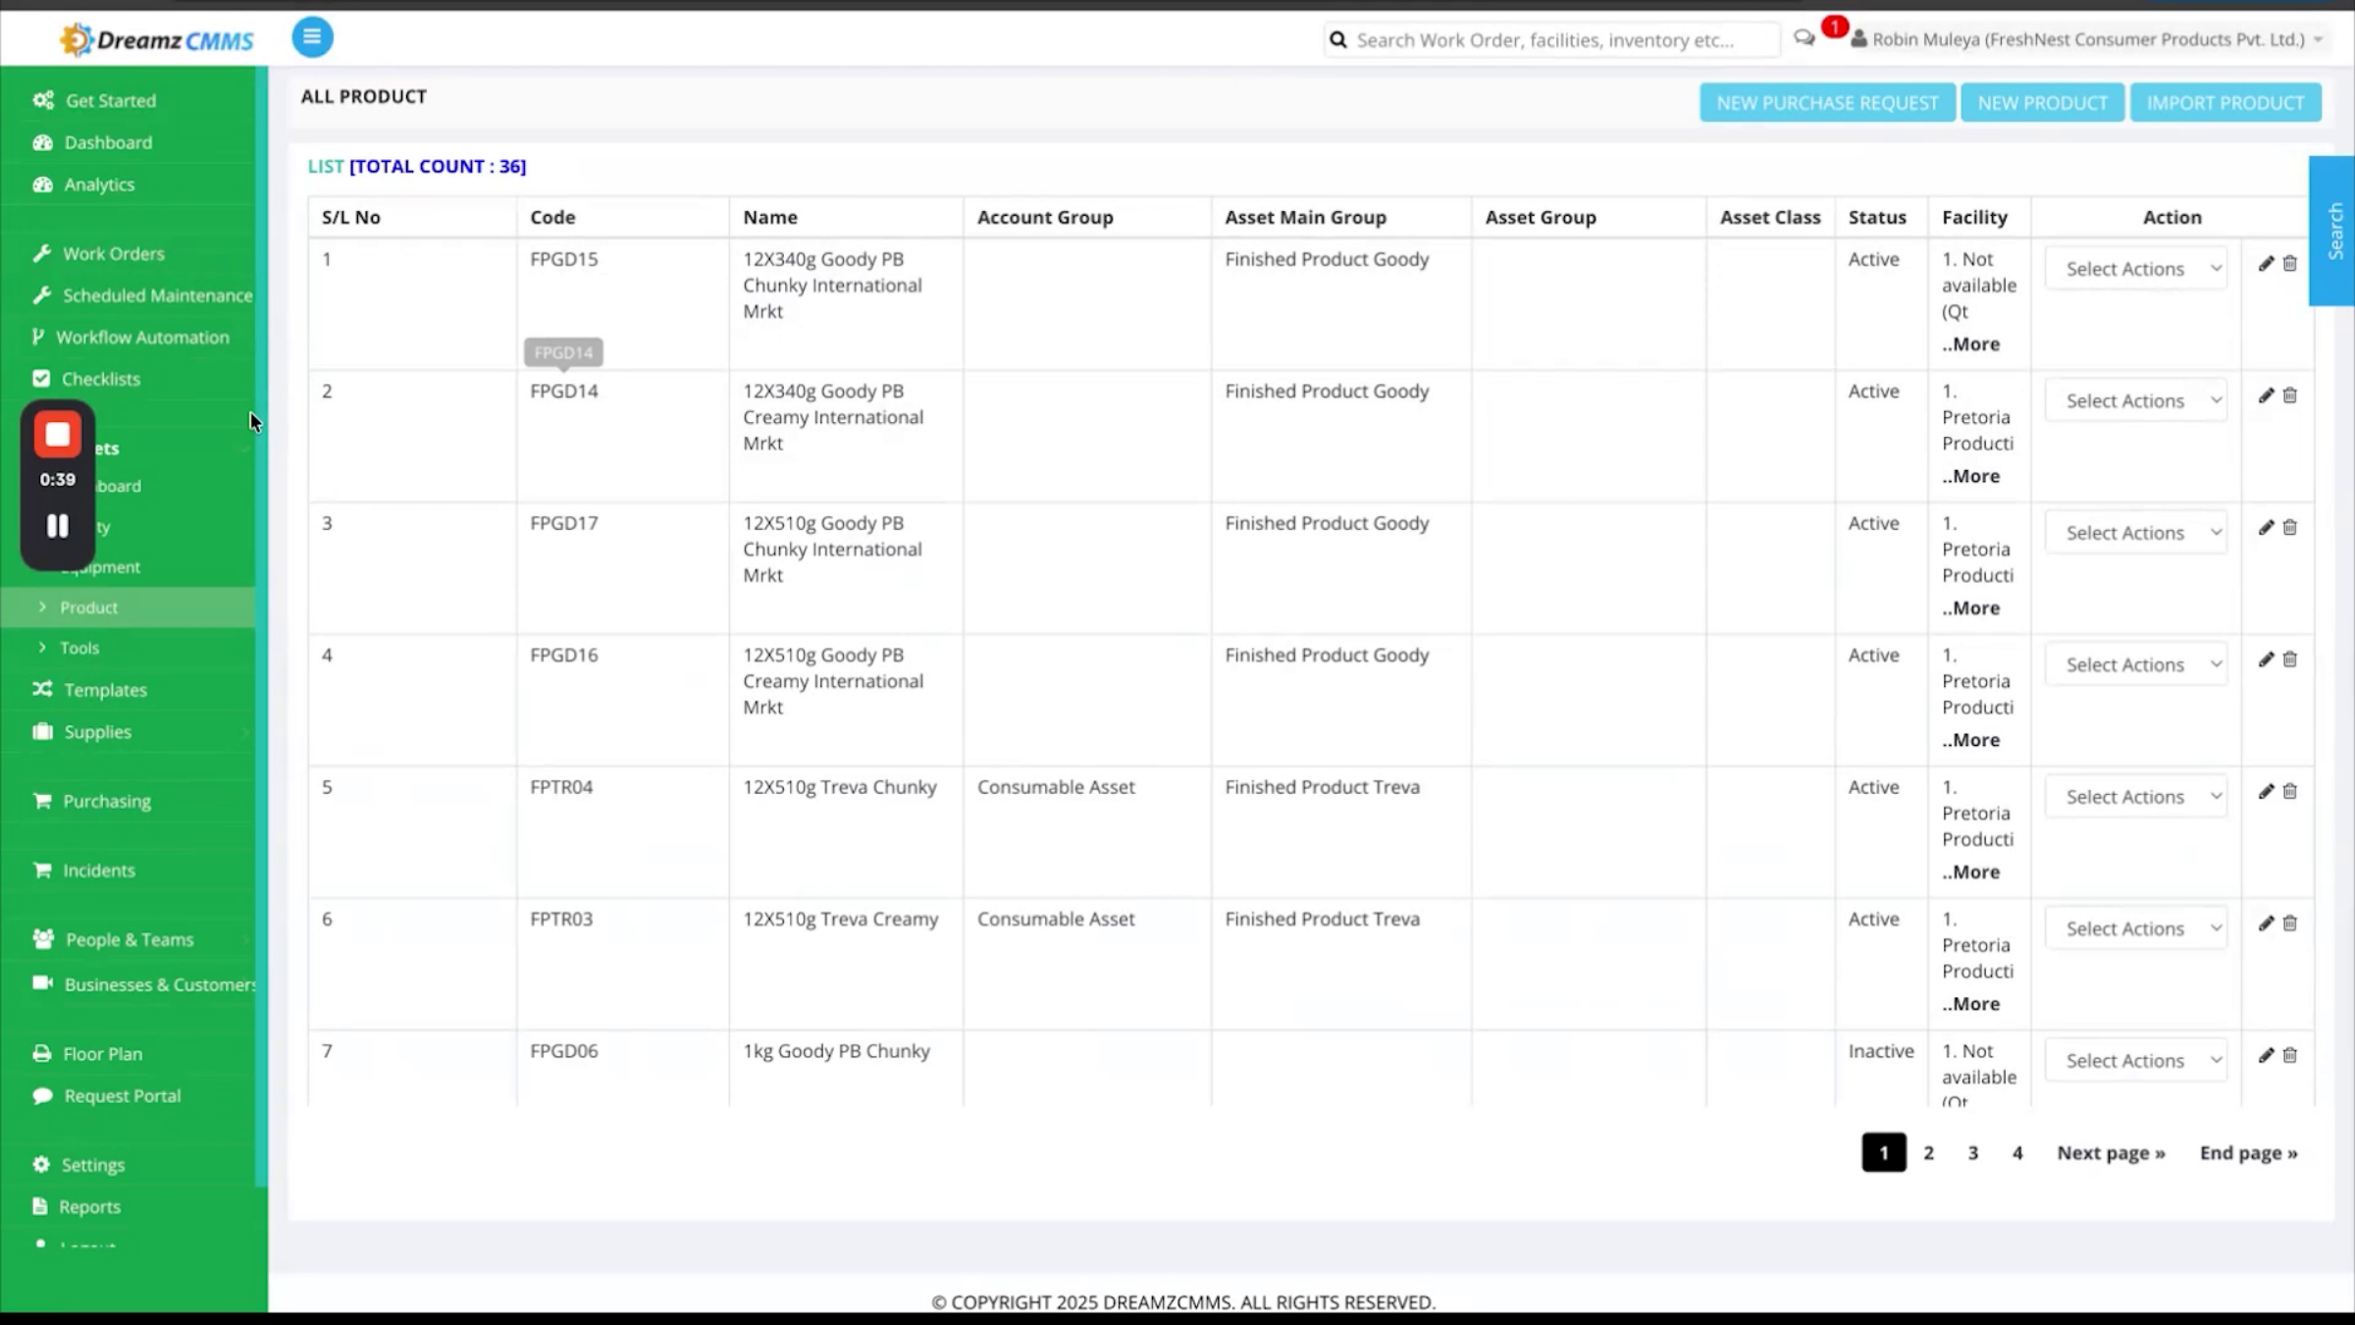Viewport: 2355px width, 1325px height.
Task: Edit product FPGD17 with pencil icon
Action: 2266,527
